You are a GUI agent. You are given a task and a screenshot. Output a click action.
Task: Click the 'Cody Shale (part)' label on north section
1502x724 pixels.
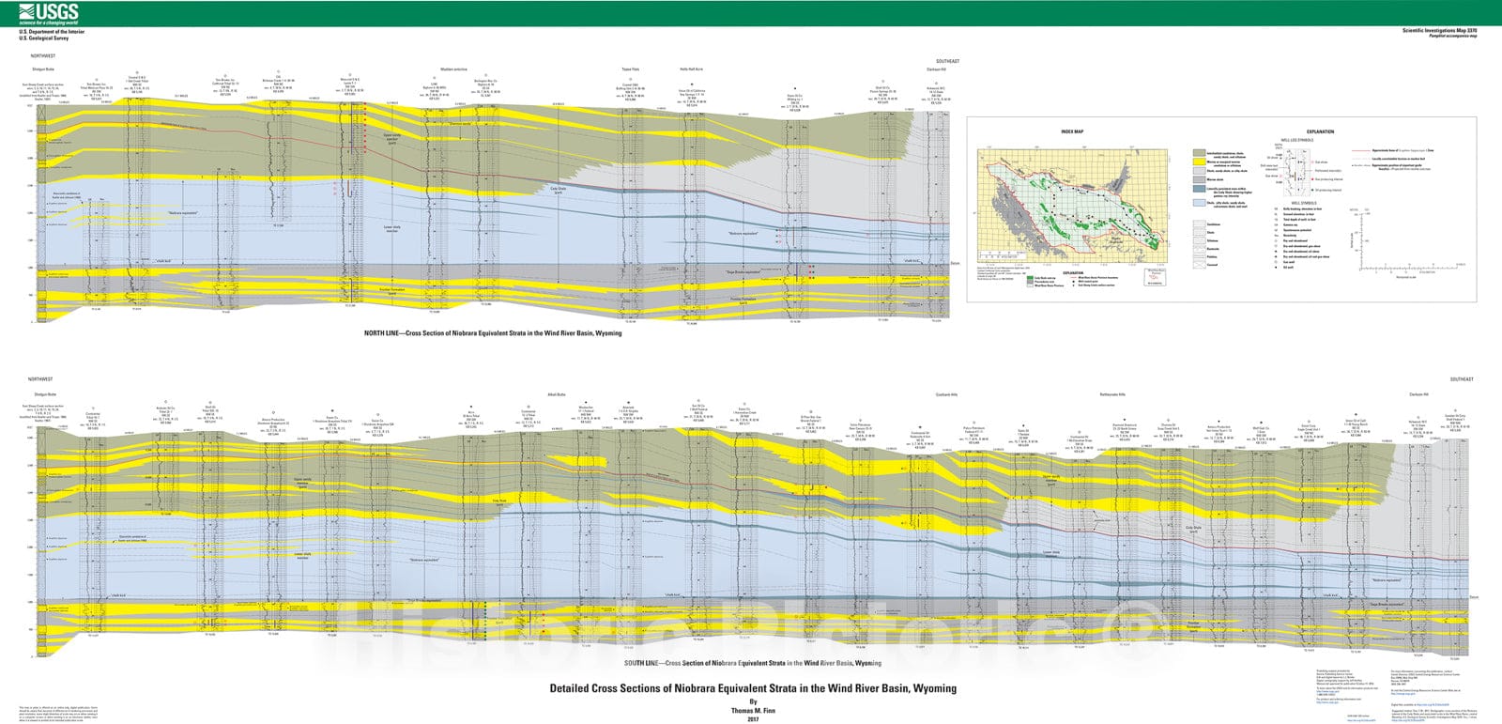[558, 190]
